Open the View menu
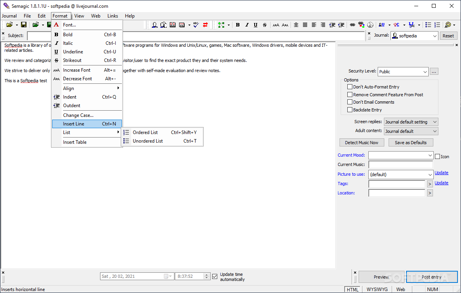 pos(79,16)
